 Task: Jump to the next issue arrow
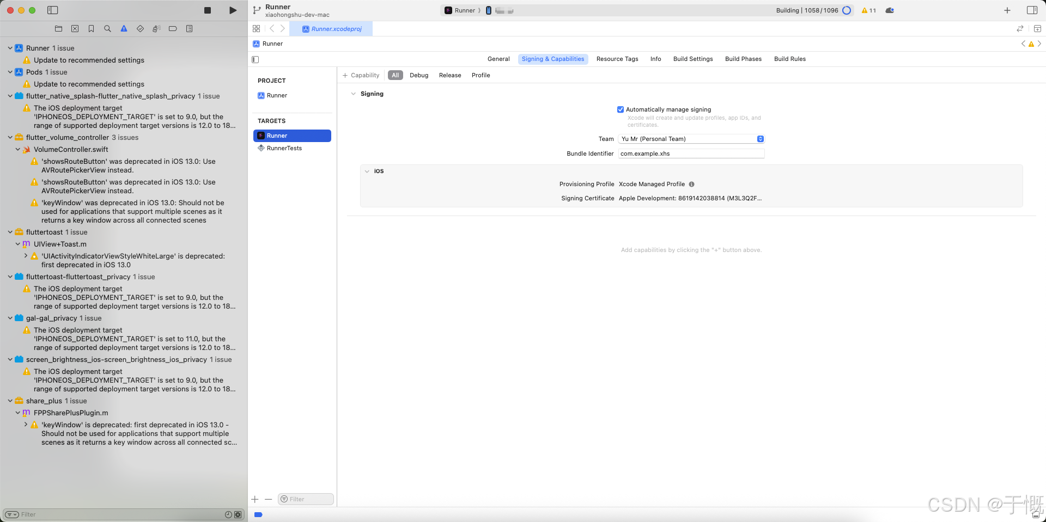pos(1039,44)
